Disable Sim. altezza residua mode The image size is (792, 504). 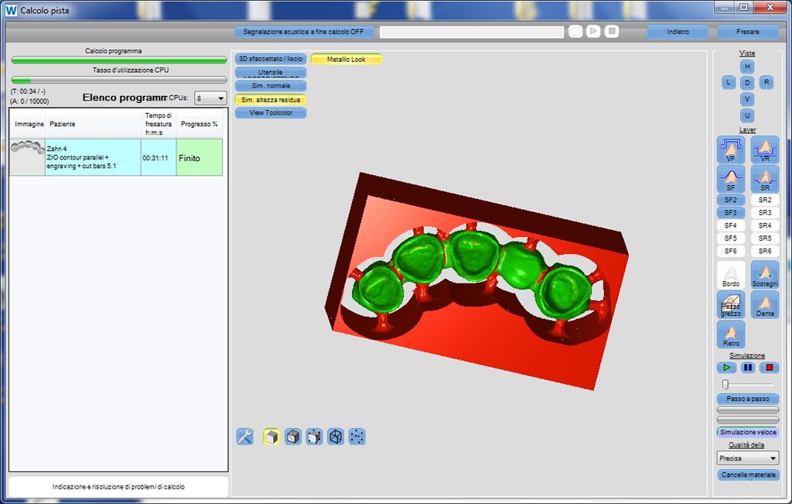click(x=270, y=100)
